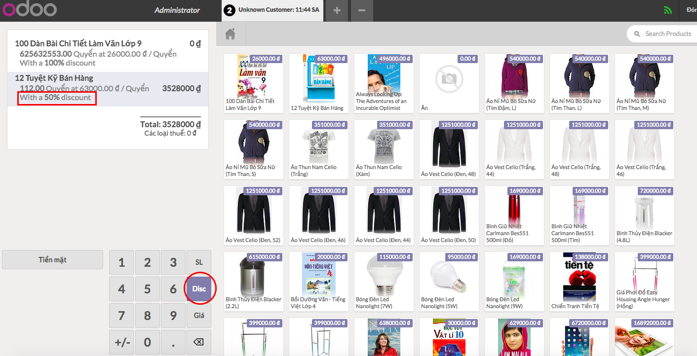Click the backspace key on numpad
The image size is (697, 356).
(199, 342)
